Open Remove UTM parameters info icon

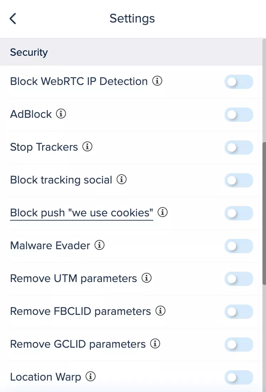coord(147,278)
